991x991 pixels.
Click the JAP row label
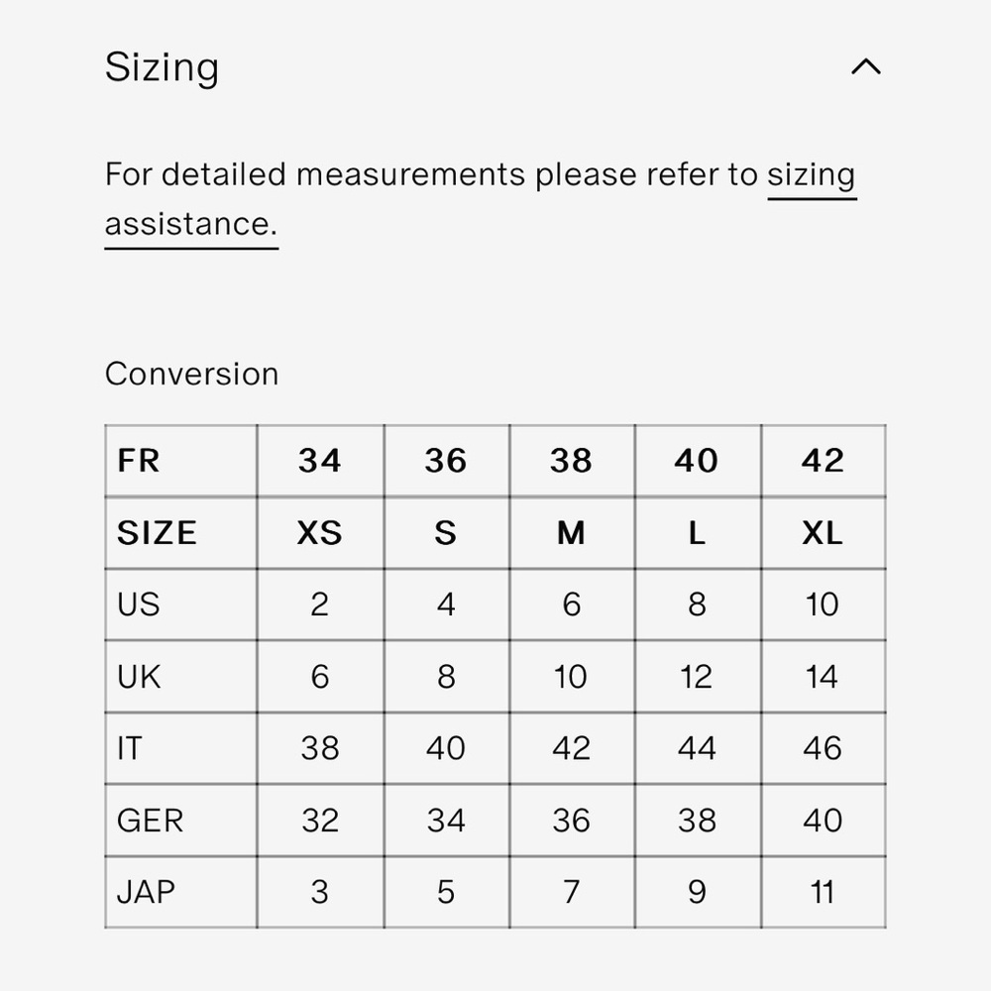[146, 892]
